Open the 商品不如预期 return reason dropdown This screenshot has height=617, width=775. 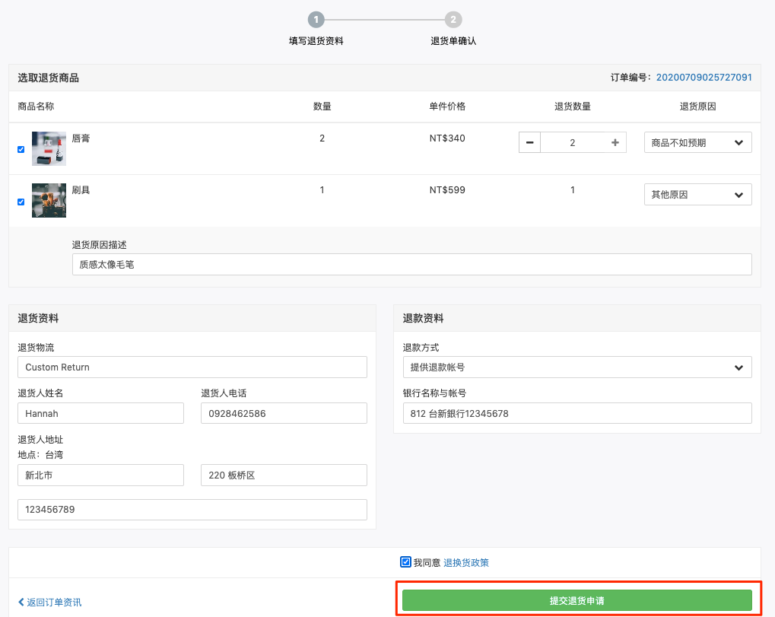pos(698,142)
